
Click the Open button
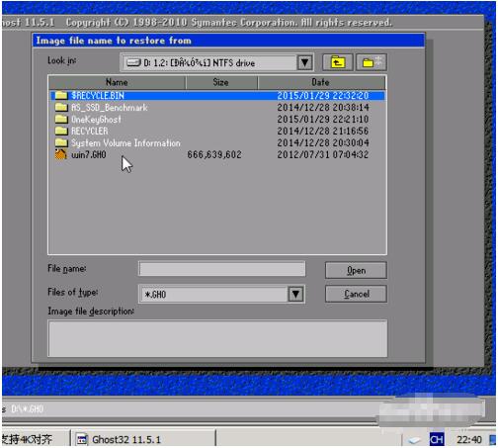356,271
